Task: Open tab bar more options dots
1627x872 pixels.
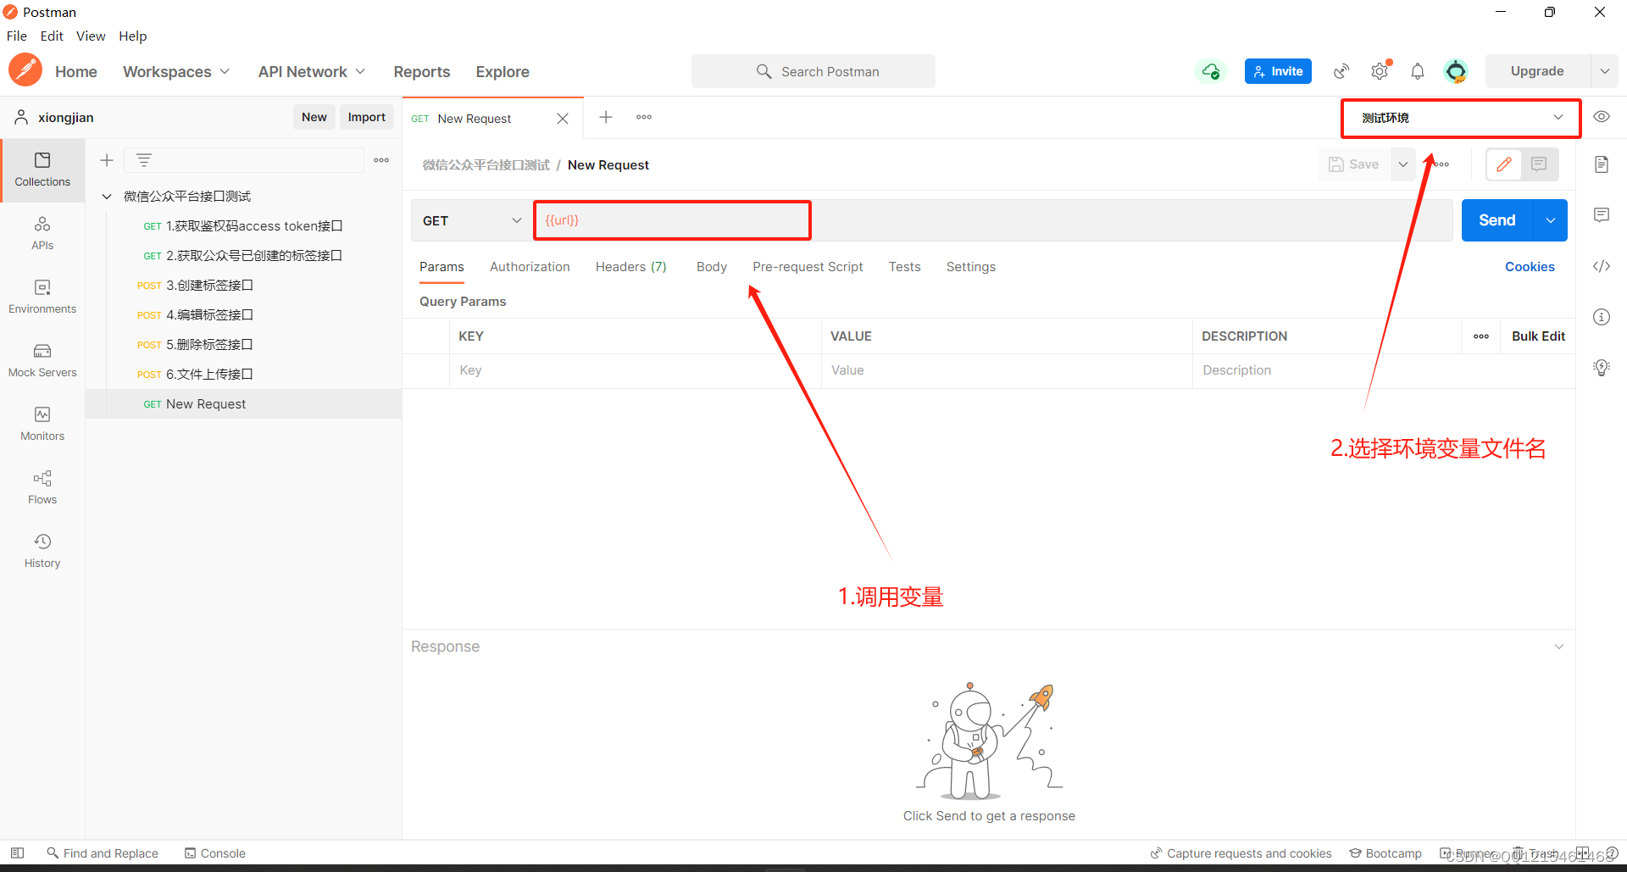Action: pos(644,117)
